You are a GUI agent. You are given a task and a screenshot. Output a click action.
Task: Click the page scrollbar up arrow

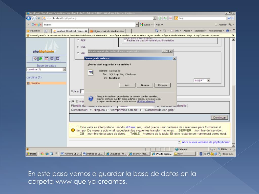[233, 39]
